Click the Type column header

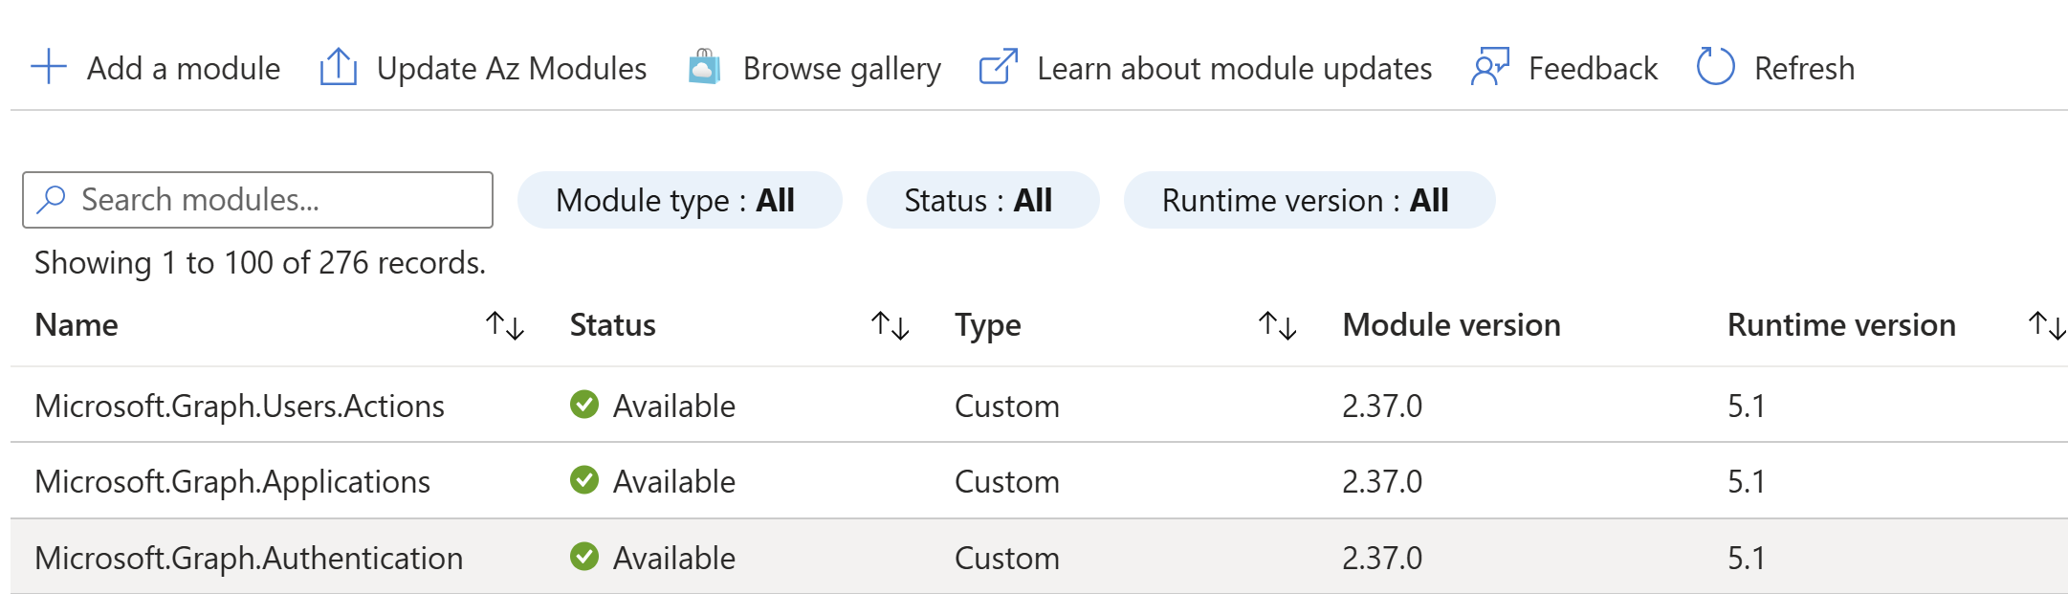tap(988, 326)
